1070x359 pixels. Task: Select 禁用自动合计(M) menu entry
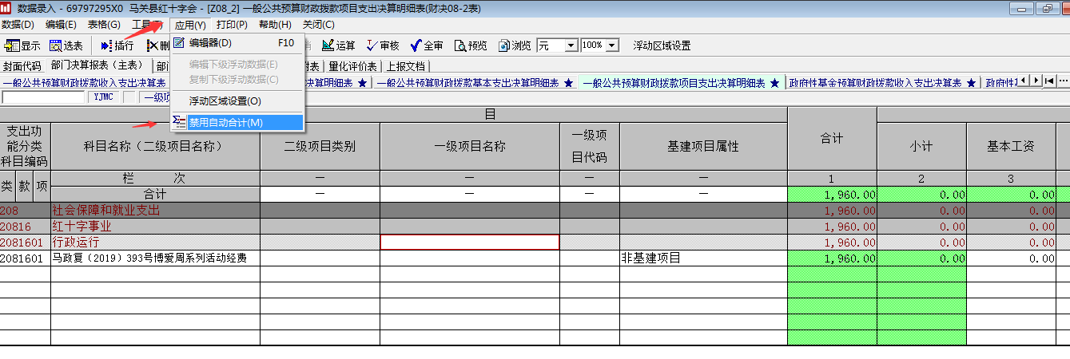(x=237, y=123)
